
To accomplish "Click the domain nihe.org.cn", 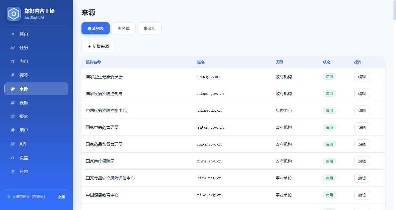I will [210, 195].
